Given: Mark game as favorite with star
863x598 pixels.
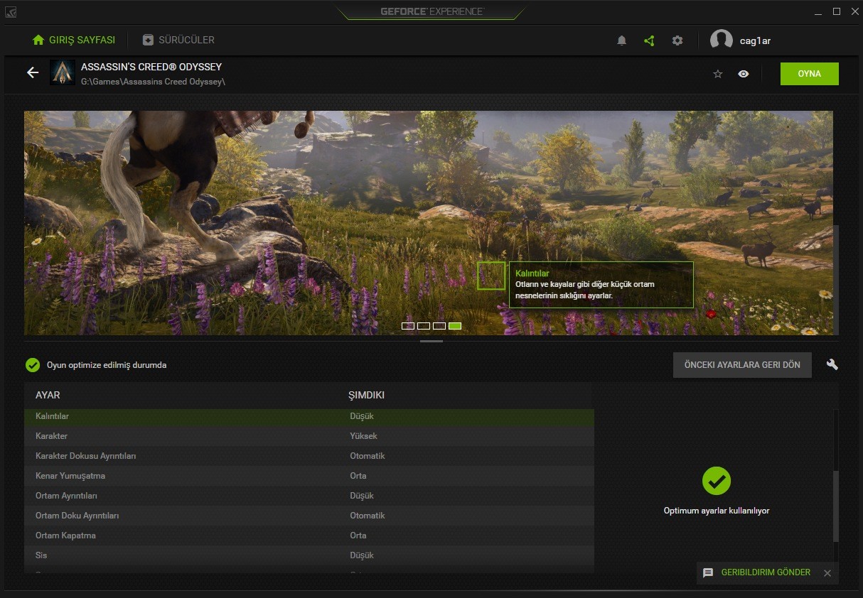Looking at the screenshot, I should tap(718, 74).
